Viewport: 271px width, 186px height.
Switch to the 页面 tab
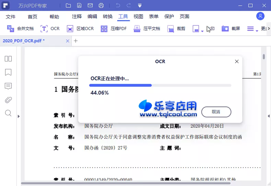185,16
